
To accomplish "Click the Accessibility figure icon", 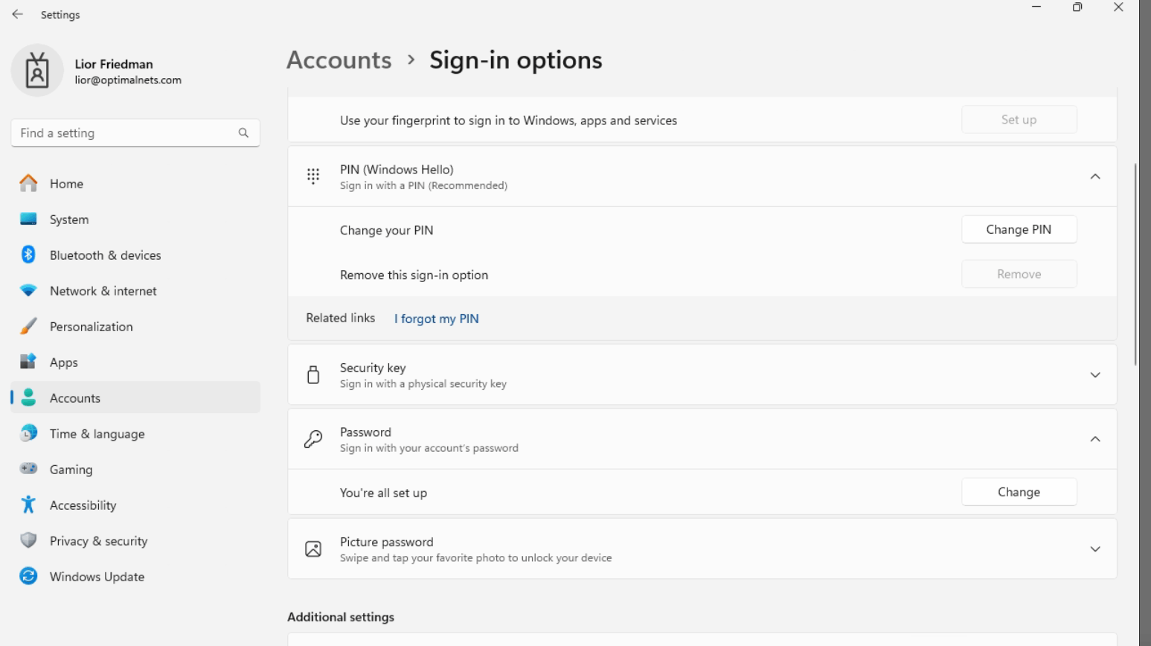I will (28, 505).
